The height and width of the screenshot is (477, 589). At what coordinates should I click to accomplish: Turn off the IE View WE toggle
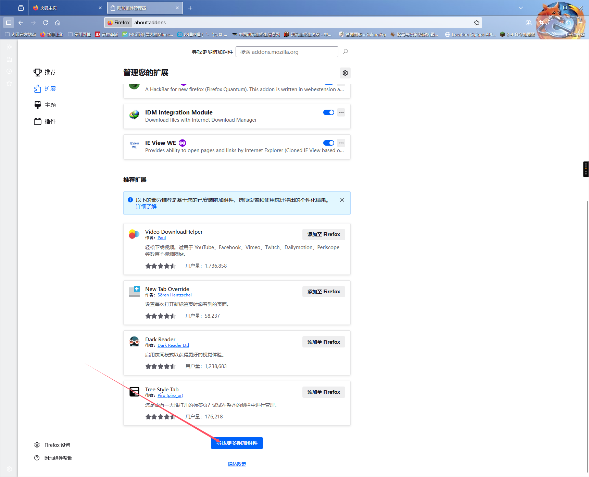point(328,143)
